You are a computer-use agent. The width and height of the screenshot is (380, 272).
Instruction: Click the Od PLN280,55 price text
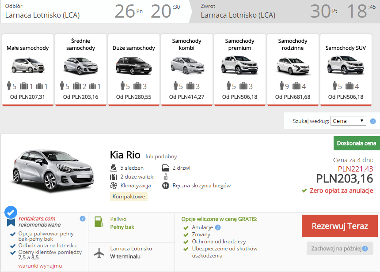[133, 97]
